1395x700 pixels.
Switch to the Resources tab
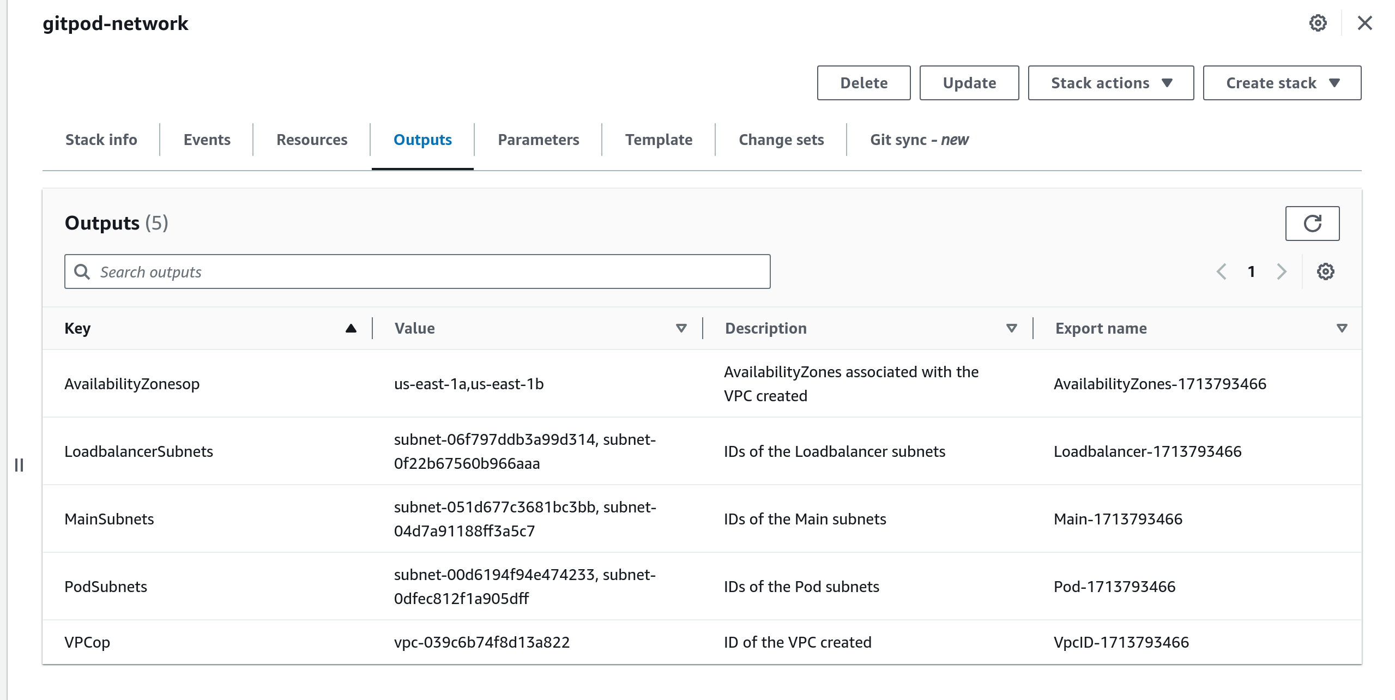pyautogui.click(x=312, y=140)
